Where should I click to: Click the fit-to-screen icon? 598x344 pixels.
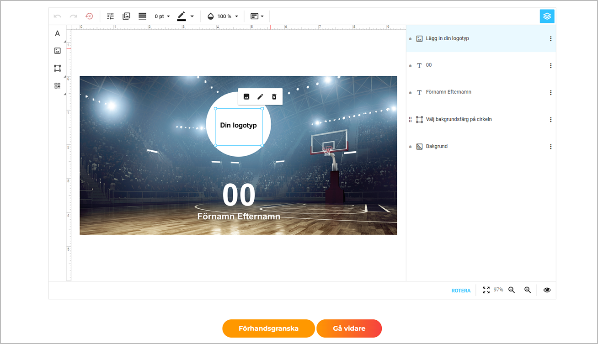486,290
